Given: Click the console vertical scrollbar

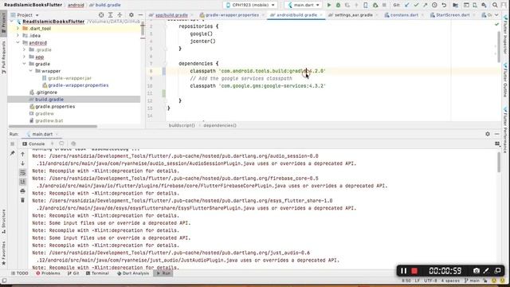Looking at the screenshot, I should coord(499,162).
